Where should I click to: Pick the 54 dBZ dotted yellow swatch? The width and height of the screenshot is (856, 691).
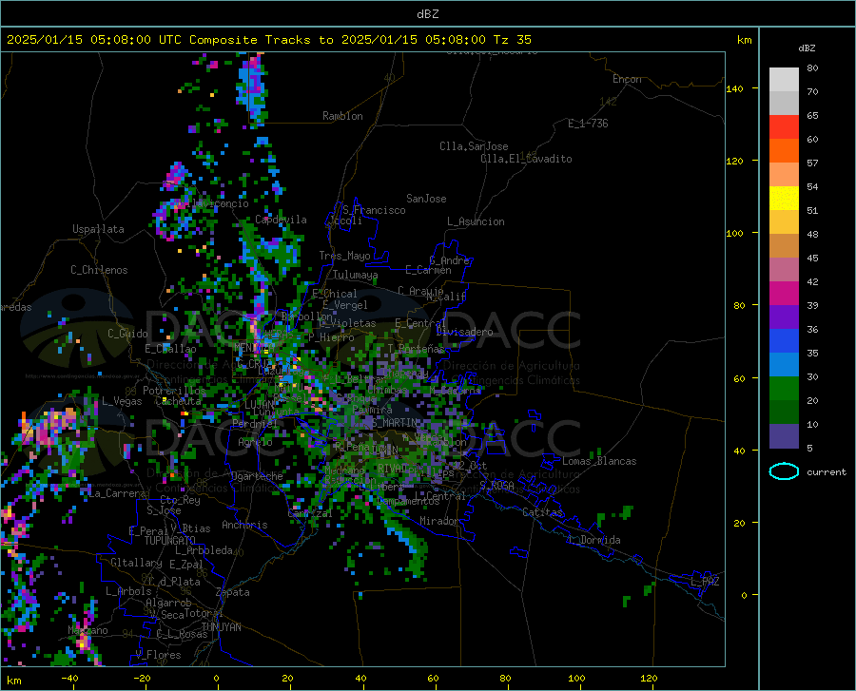(784, 199)
